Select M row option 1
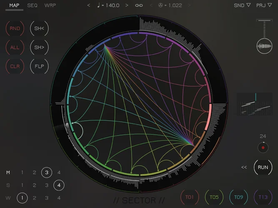Image resolution: width=278 pixels, height=208 pixels. pos(22,172)
